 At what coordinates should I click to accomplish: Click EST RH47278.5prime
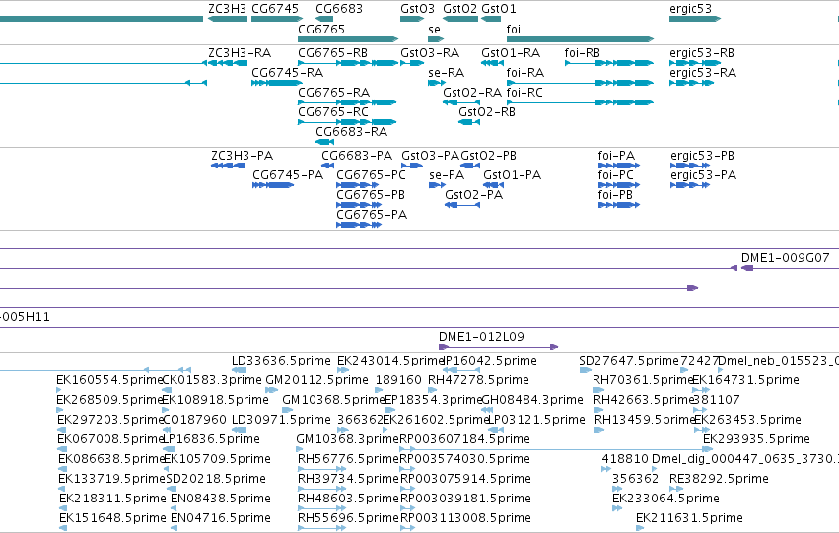tap(479, 380)
